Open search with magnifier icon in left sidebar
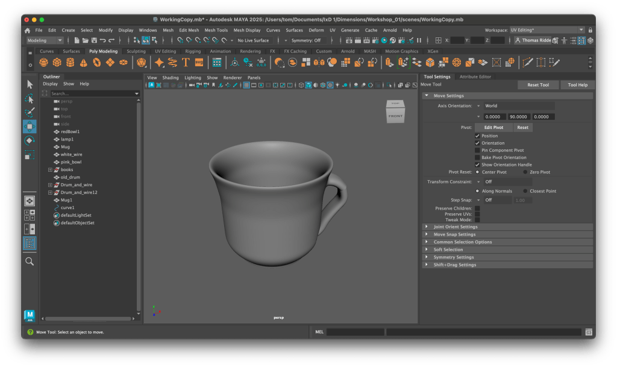The image size is (617, 367). point(30,262)
